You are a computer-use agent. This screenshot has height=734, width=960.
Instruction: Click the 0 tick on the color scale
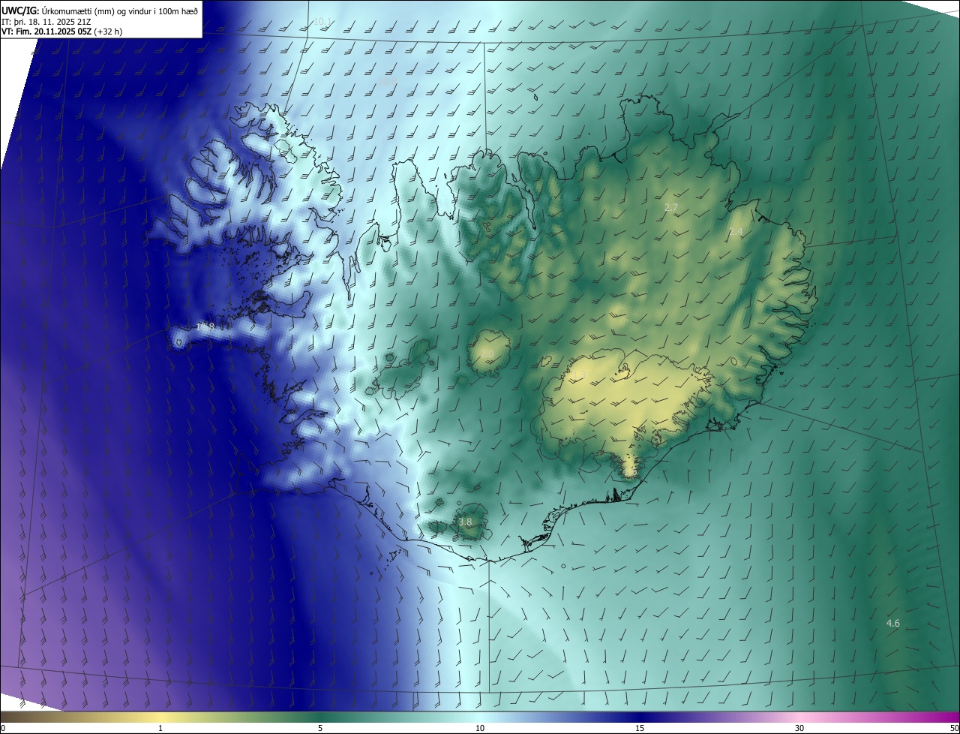coord(3,728)
